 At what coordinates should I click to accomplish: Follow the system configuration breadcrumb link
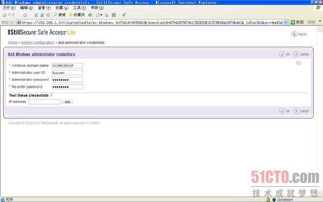(x=38, y=43)
